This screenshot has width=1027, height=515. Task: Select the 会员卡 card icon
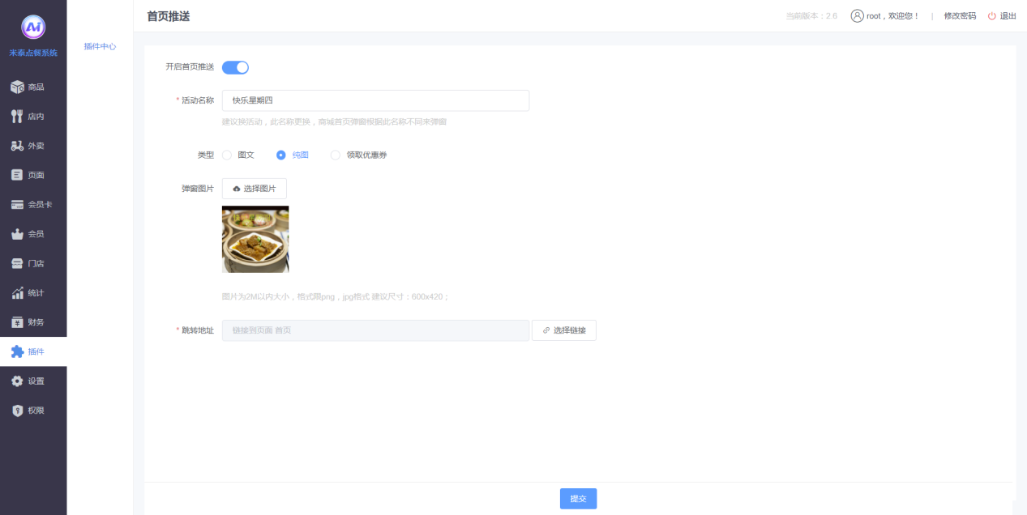coord(17,205)
